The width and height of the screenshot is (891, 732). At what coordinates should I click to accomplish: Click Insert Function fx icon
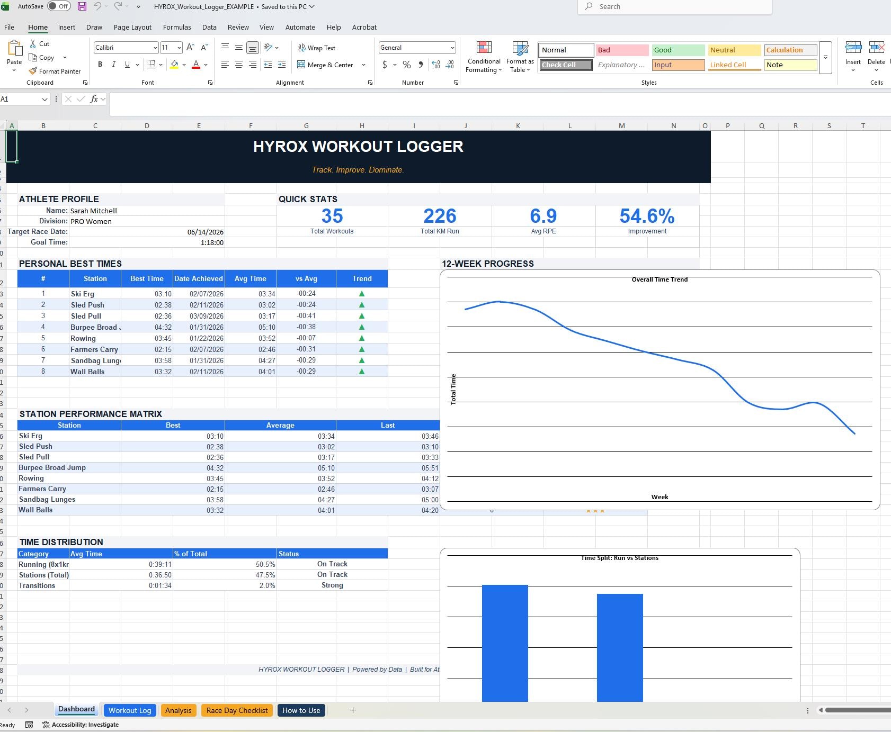[x=94, y=99]
